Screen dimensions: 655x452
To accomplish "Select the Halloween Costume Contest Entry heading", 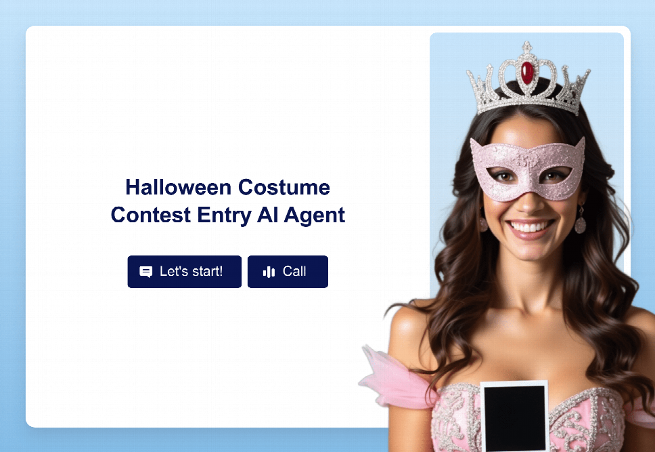I will pos(227,201).
